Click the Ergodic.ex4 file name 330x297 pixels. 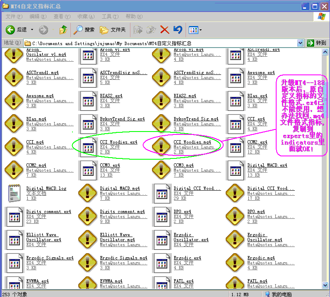click(187, 258)
